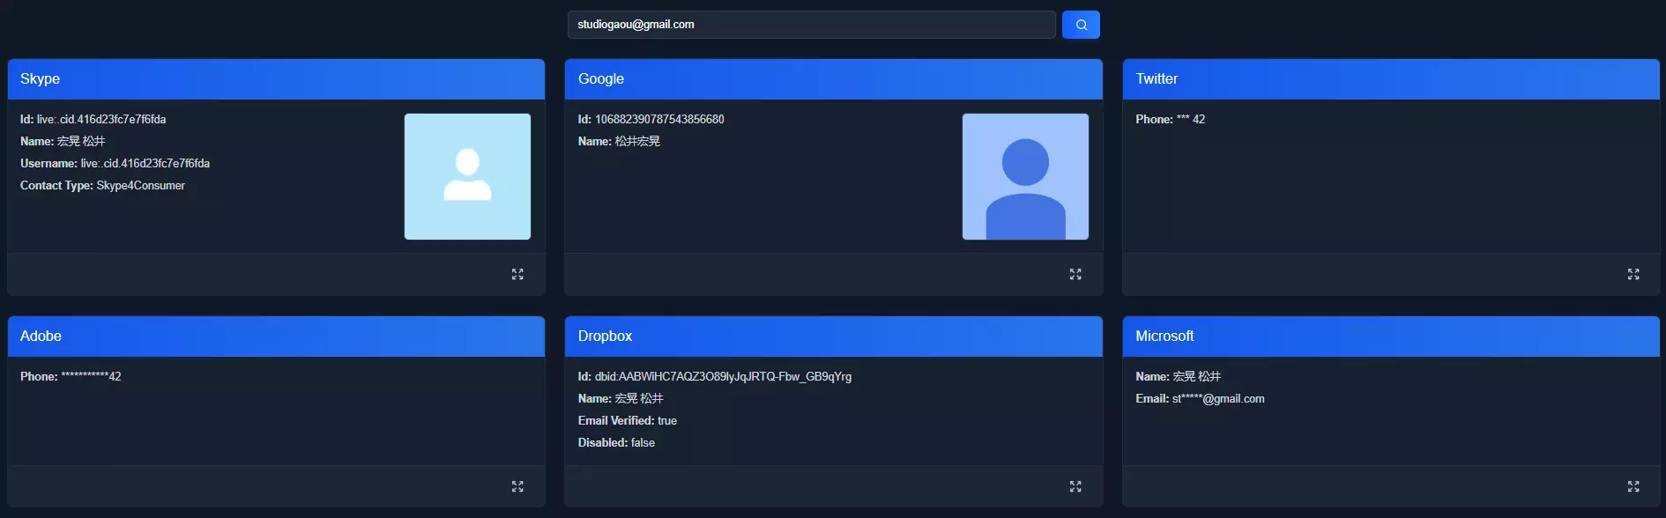The height and width of the screenshot is (518, 1666).
Task: Expand the Twitter card
Action: click(x=1633, y=274)
